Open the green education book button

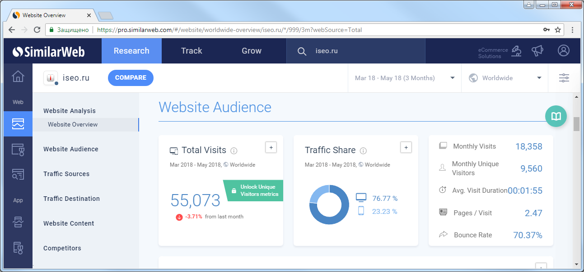coord(556,116)
